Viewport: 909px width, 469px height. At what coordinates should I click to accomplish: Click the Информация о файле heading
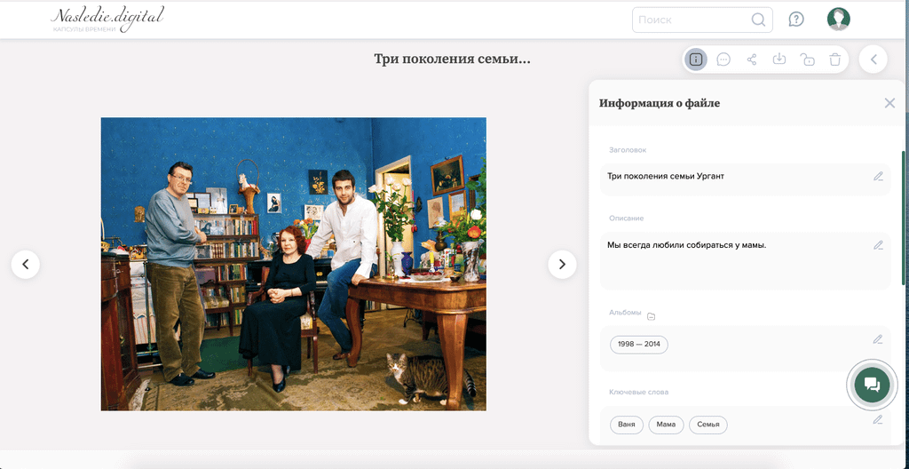(660, 103)
